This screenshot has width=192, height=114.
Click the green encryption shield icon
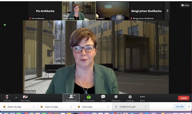click(5, 25)
